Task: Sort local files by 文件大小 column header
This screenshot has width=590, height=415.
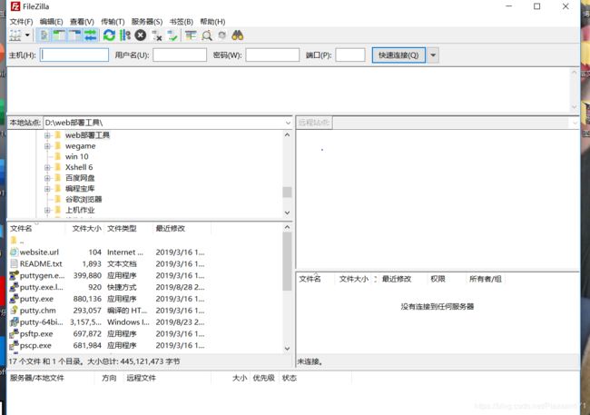Action: [87, 229]
